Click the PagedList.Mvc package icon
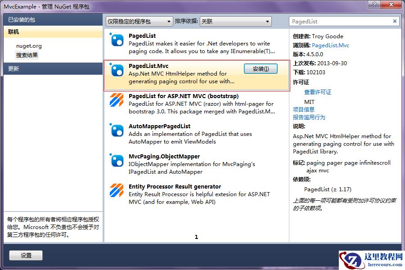 point(117,71)
